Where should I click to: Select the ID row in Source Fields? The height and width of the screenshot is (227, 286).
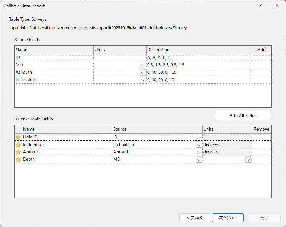54,57
